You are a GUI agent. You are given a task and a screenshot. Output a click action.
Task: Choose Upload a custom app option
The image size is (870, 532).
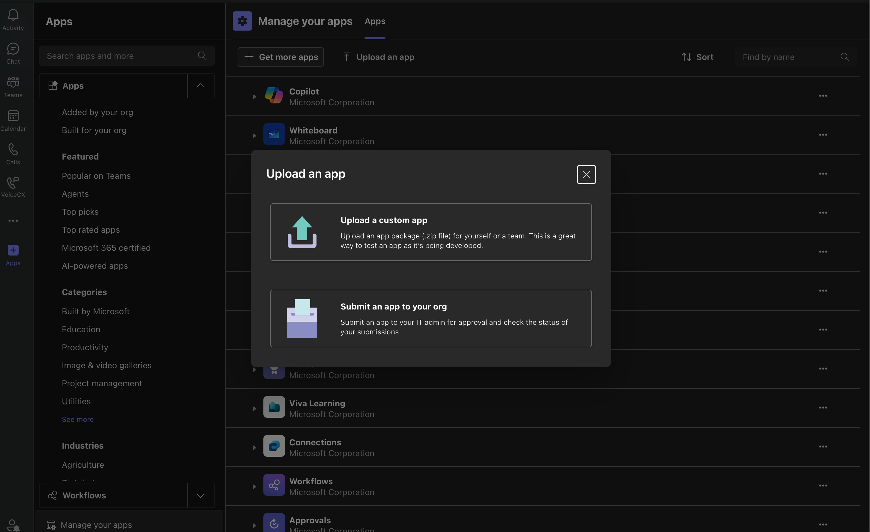tap(431, 232)
